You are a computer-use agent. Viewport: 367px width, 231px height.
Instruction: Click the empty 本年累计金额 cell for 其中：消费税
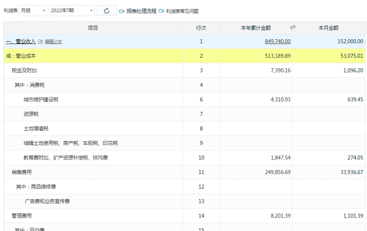click(256, 85)
